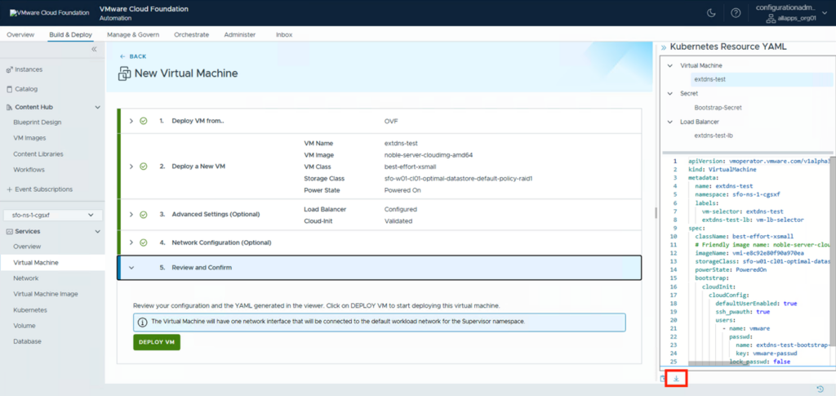The image size is (836, 396).
Task: Collapse the left navigation sidebar
Action: click(94, 50)
